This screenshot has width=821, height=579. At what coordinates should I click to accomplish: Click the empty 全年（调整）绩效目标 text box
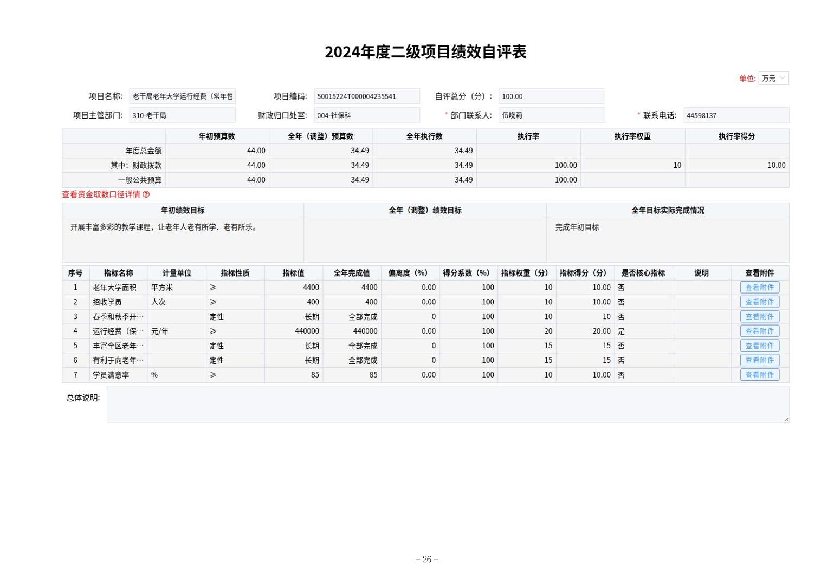click(x=425, y=239)
